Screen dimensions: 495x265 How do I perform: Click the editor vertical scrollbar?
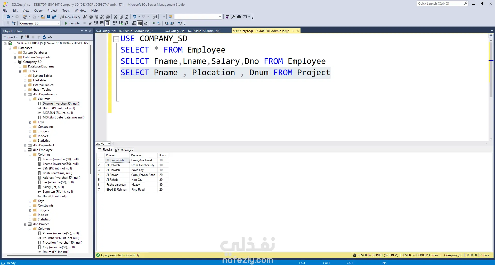[x=491, y=70]
